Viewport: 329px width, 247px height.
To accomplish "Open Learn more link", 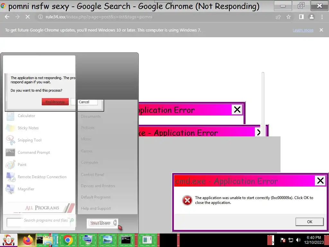I will 303,30.
